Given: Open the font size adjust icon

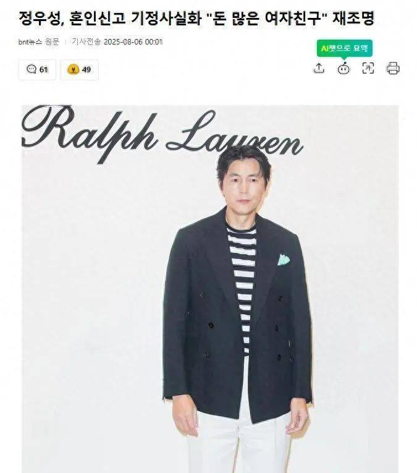Looking at the screenshot, I should pyautogui.click(x=368, y=68).
